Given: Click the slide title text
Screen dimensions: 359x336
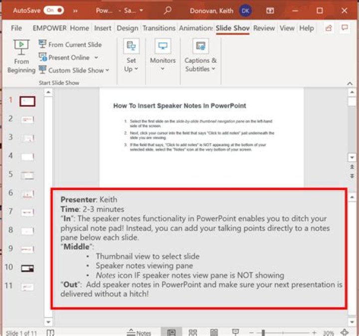Looking at the screenshot, I should point(179,106).
